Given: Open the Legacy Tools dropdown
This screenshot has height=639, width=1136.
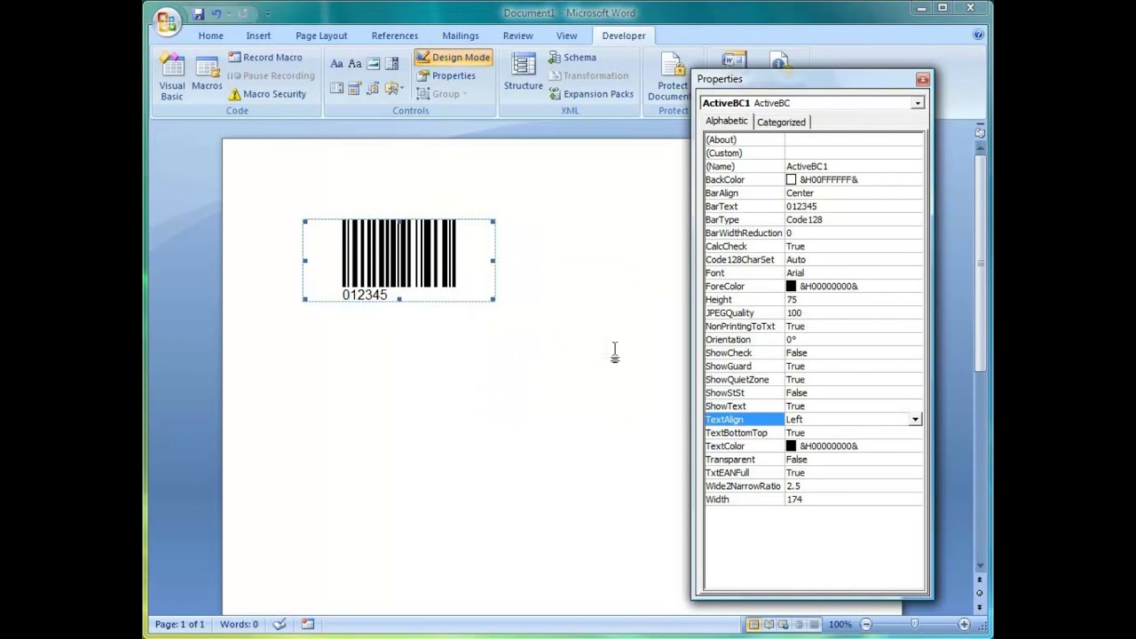Looking at the screenshot, I should [394, 89].
